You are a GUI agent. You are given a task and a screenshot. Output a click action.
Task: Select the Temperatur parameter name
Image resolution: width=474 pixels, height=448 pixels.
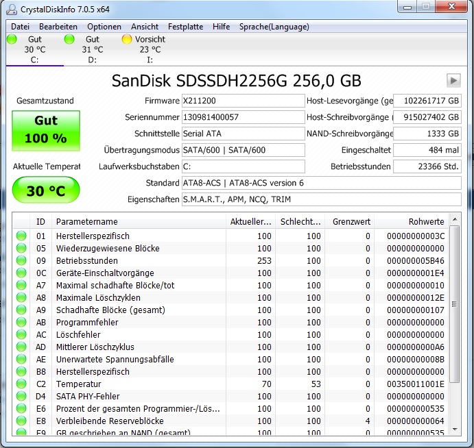coord(79,384)
